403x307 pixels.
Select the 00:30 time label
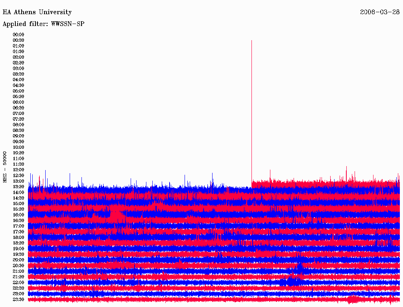tap(18, 41)
